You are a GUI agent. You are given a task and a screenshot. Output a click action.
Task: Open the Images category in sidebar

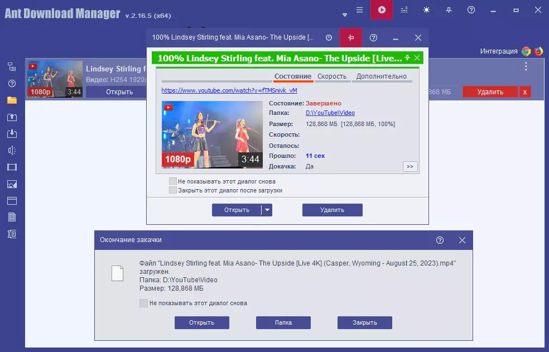coord(12,184)
